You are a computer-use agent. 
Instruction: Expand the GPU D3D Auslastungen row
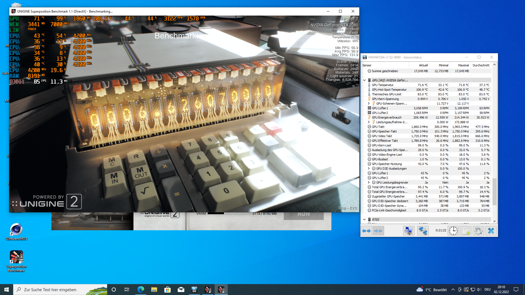pyautogui.click(x=369, y=169)
